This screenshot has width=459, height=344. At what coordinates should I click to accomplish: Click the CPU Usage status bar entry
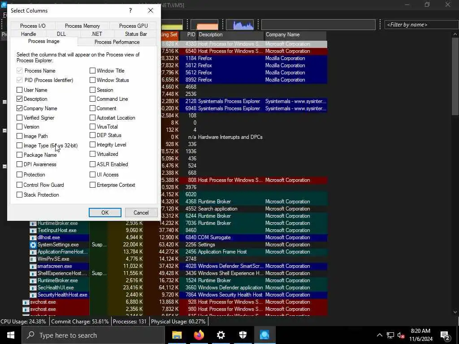23,322
